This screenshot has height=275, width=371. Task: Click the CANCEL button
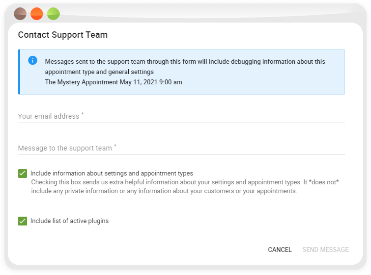coord(280,250)
